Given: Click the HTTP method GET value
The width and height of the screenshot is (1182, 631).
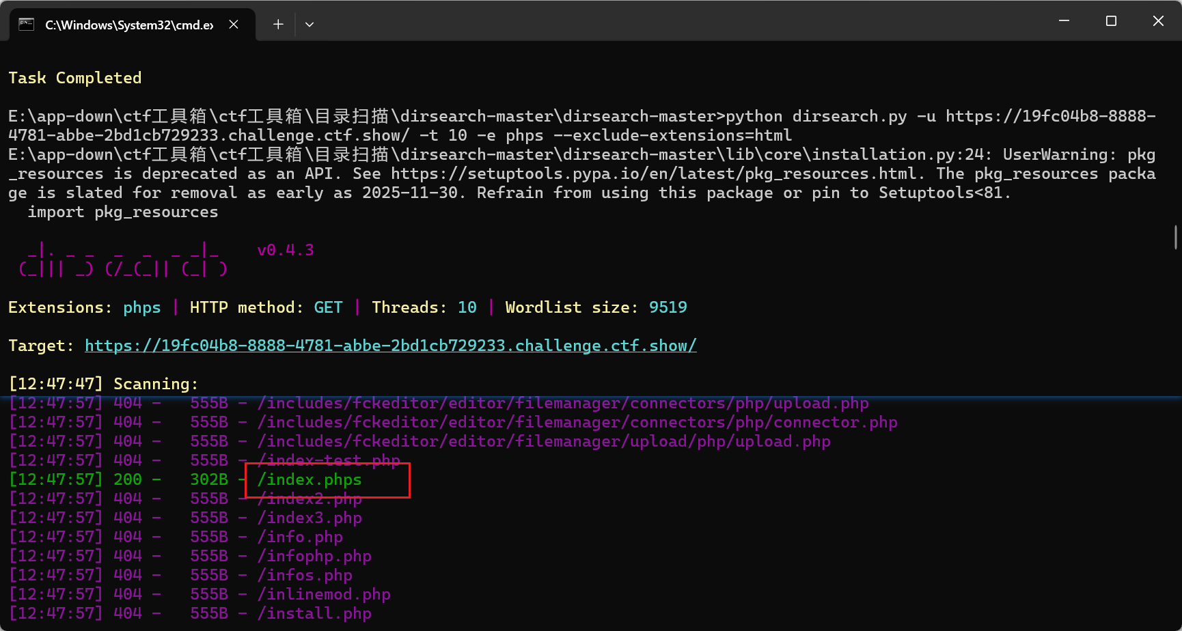Looking at the screenshot, I should 328,307.
